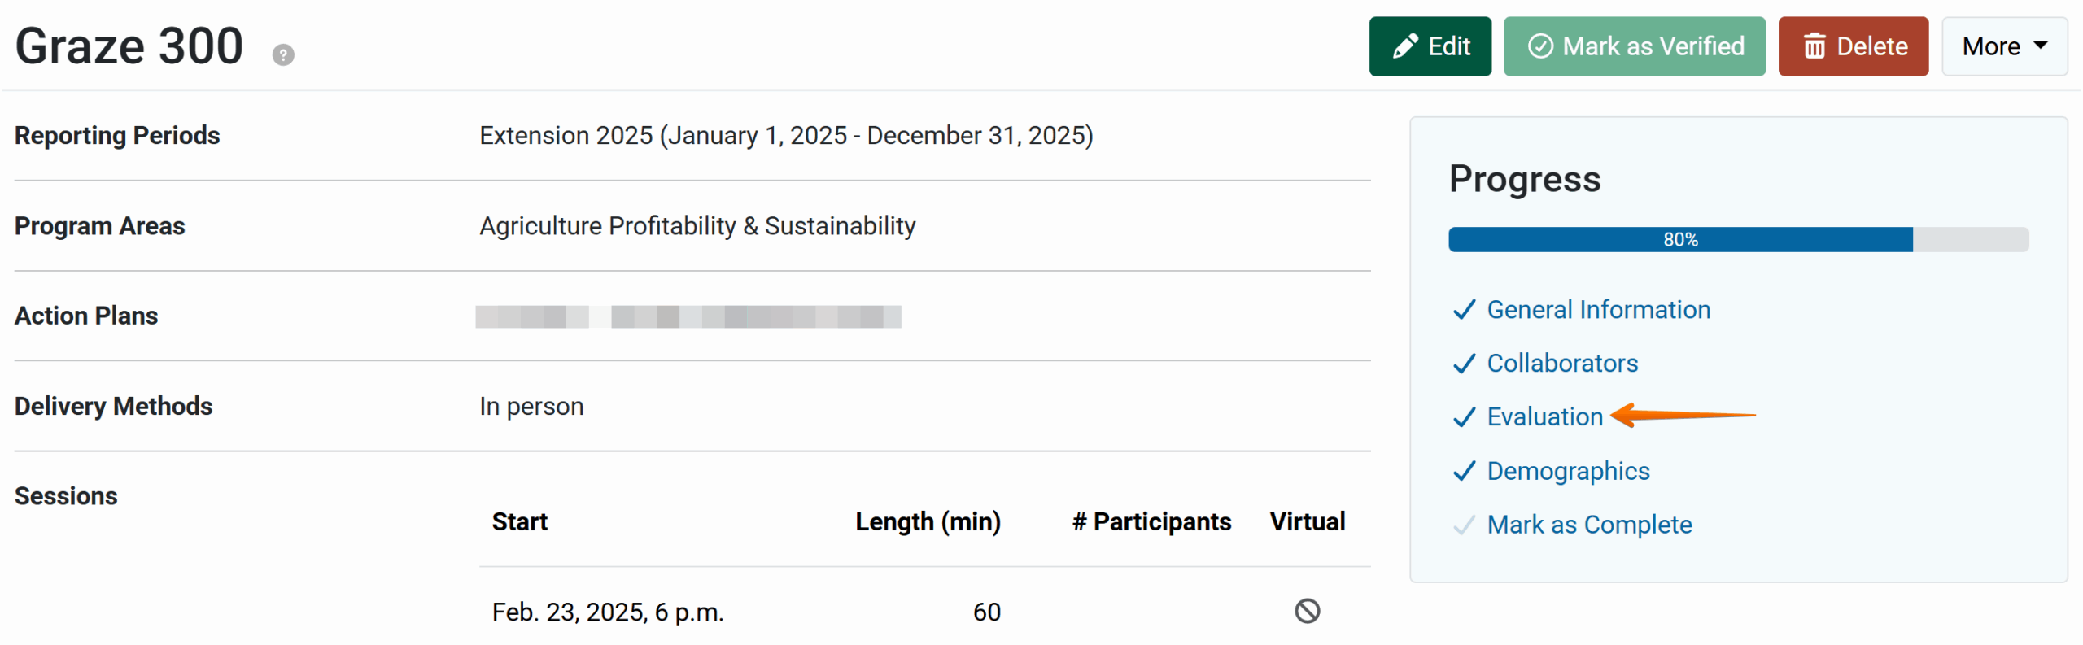Go to the Collaborators section
Screen dimensions: 2083x645
point(1562,364)
